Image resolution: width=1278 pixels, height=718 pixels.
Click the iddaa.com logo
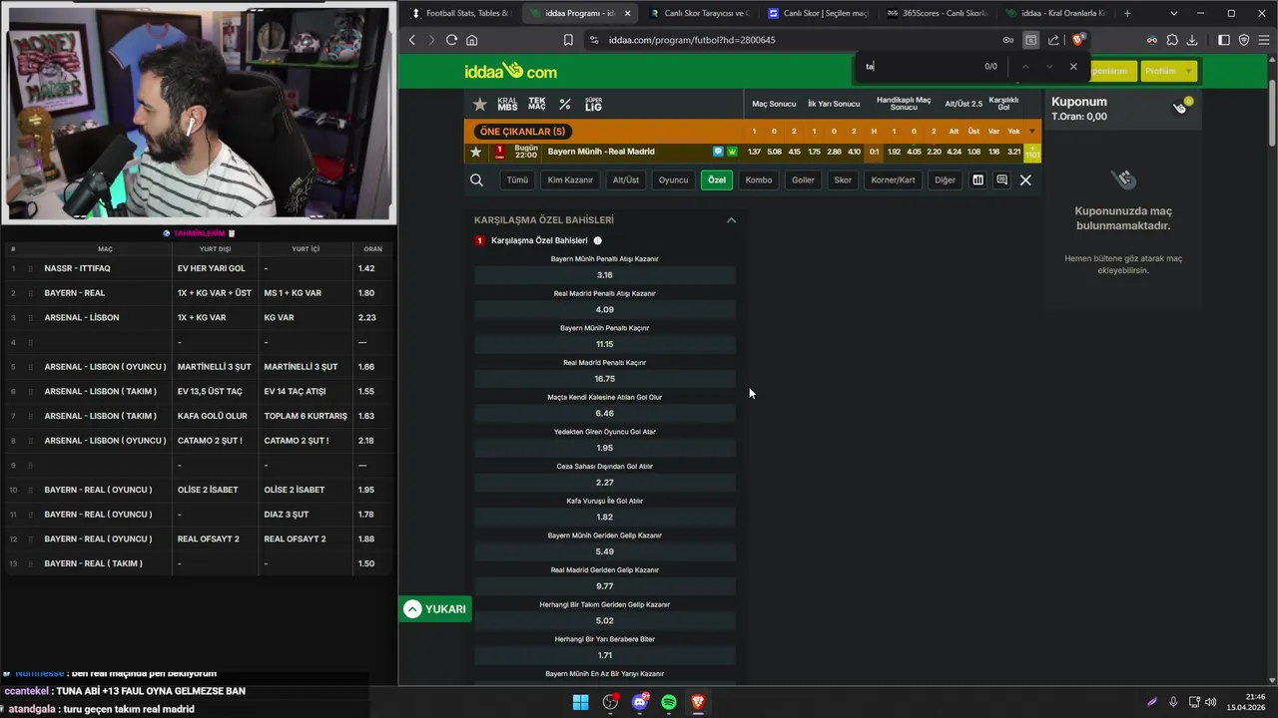[x=510, y=71]
